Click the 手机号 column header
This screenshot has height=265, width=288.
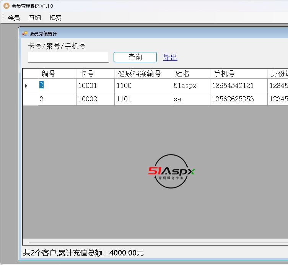point(239,74)
